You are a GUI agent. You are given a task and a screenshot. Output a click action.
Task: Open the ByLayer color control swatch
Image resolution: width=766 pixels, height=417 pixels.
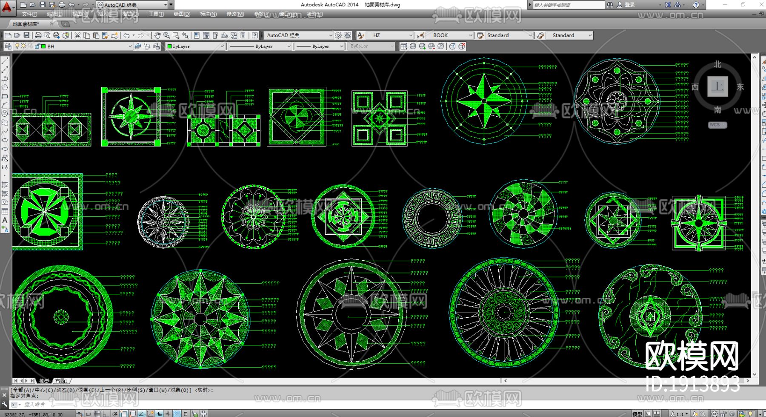click(x=195, y=46)
